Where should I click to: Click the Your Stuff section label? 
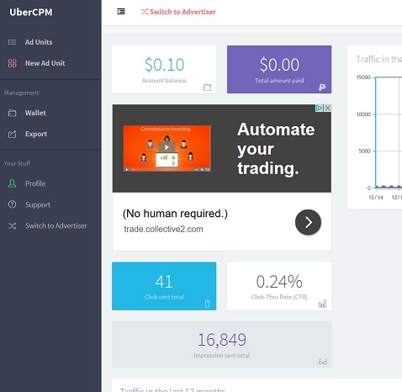click(17, 163)
